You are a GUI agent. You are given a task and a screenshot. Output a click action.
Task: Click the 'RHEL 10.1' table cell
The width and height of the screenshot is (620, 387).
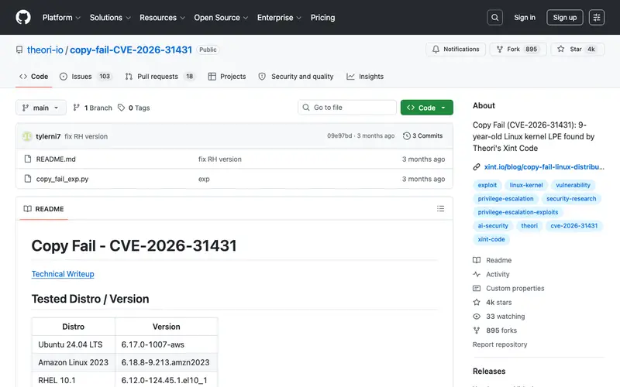(74, 379)
